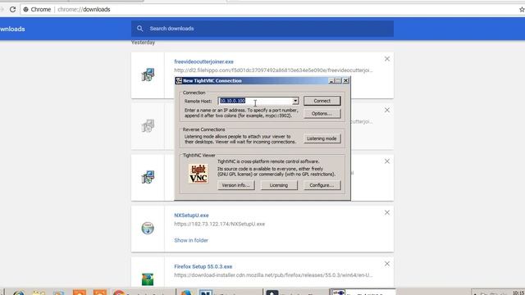Click the Firefox Setup source URL
This screenshot has height=295, width=525.
point(273,275)
